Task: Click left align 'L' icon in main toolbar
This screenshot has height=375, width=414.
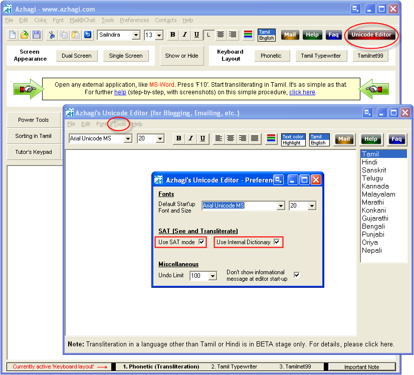Action: pyautogui.click(x=209, y=35)
